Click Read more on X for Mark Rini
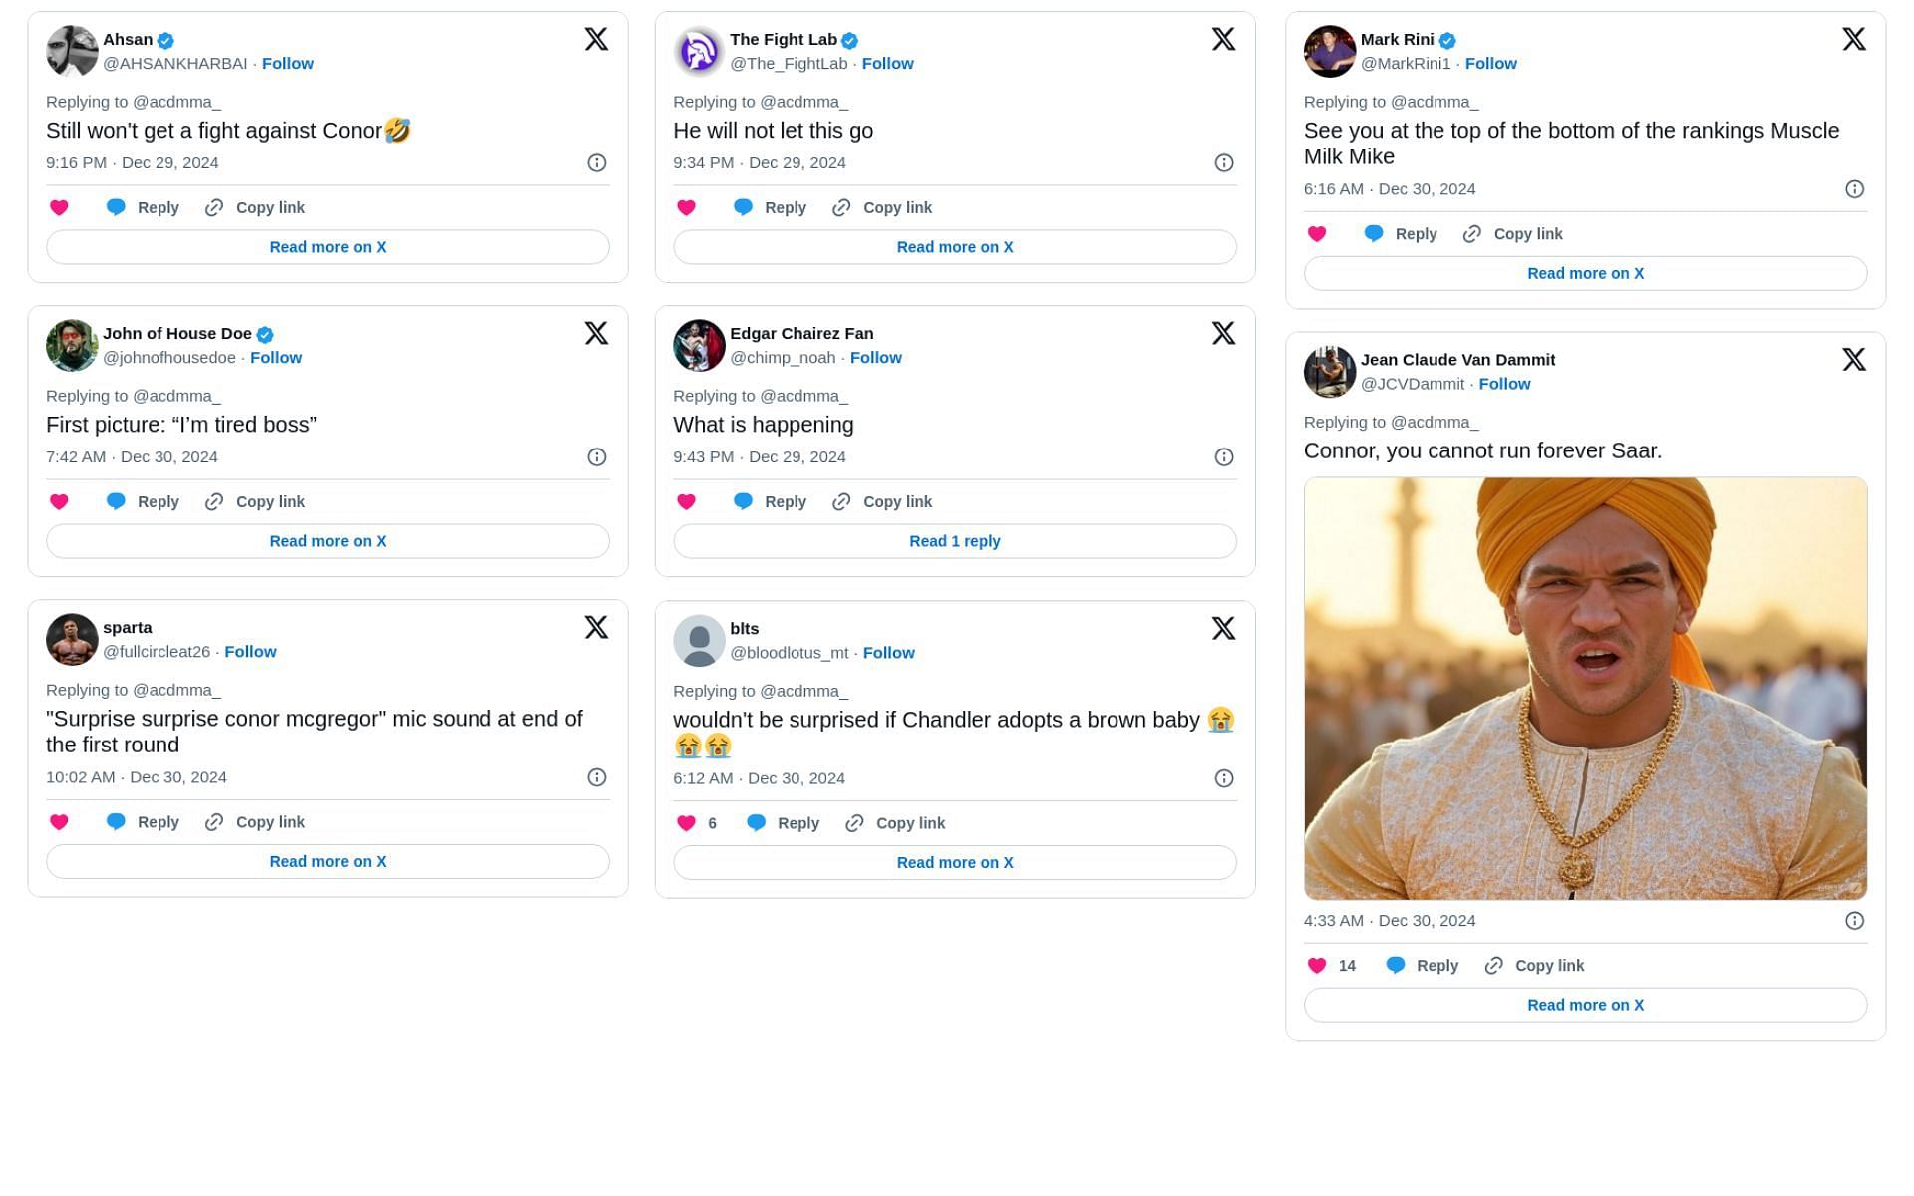The height and width of the screenshot is (1196, 1914). (1585, 273)
